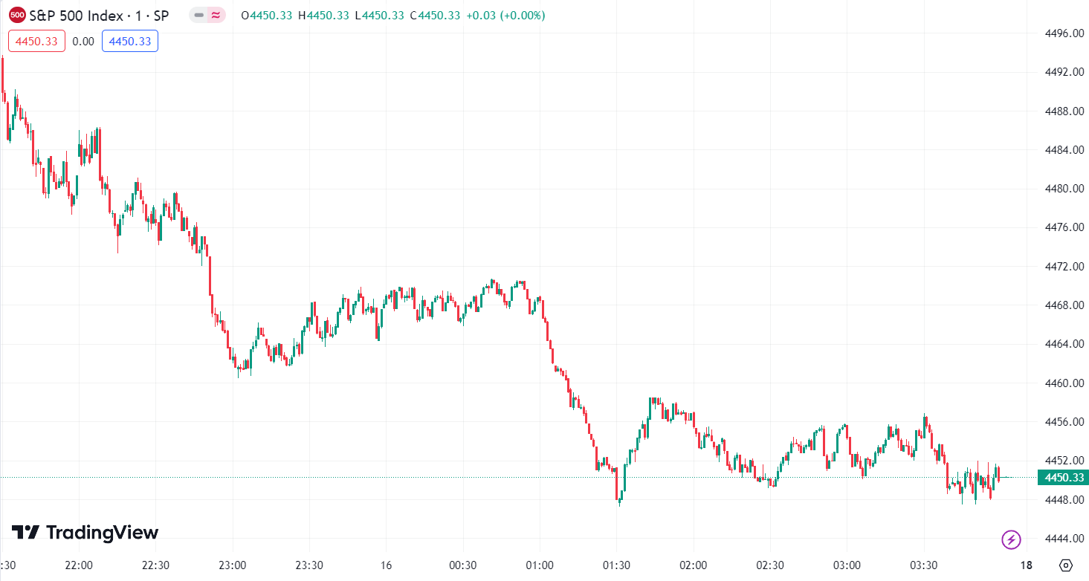This screenshot has width=1089, height=581.
Task: Click the pink delayed-data wave icon
Action: [x=216, y=15]
